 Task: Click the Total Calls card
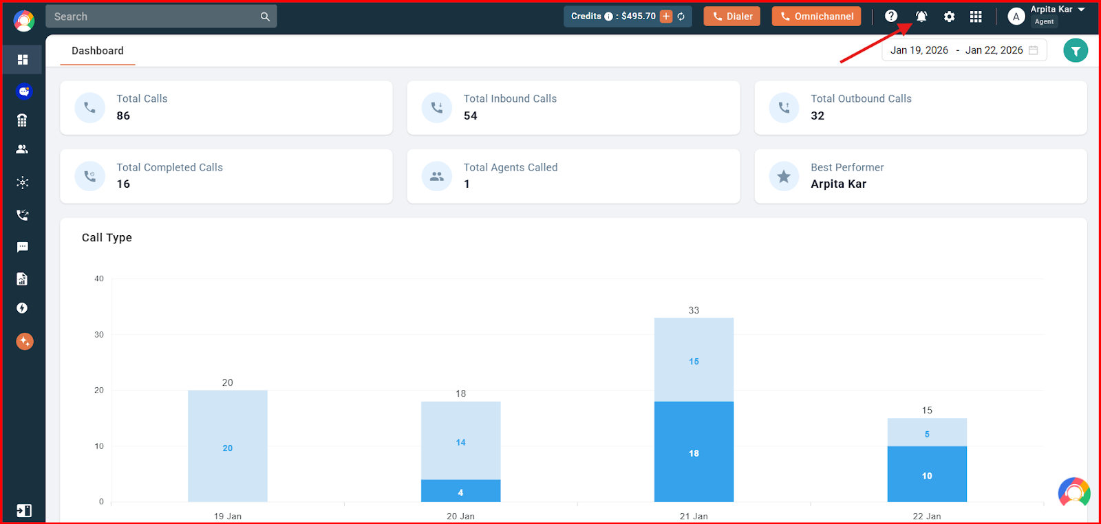tap(226, 108)
